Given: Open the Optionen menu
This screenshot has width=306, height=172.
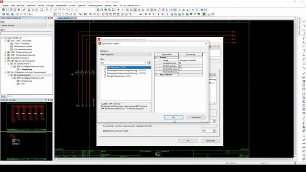Looking at the screenshot, I should (81, 6).
